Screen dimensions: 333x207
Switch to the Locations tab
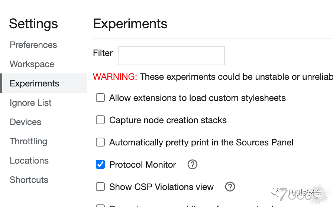coord(29,161)
